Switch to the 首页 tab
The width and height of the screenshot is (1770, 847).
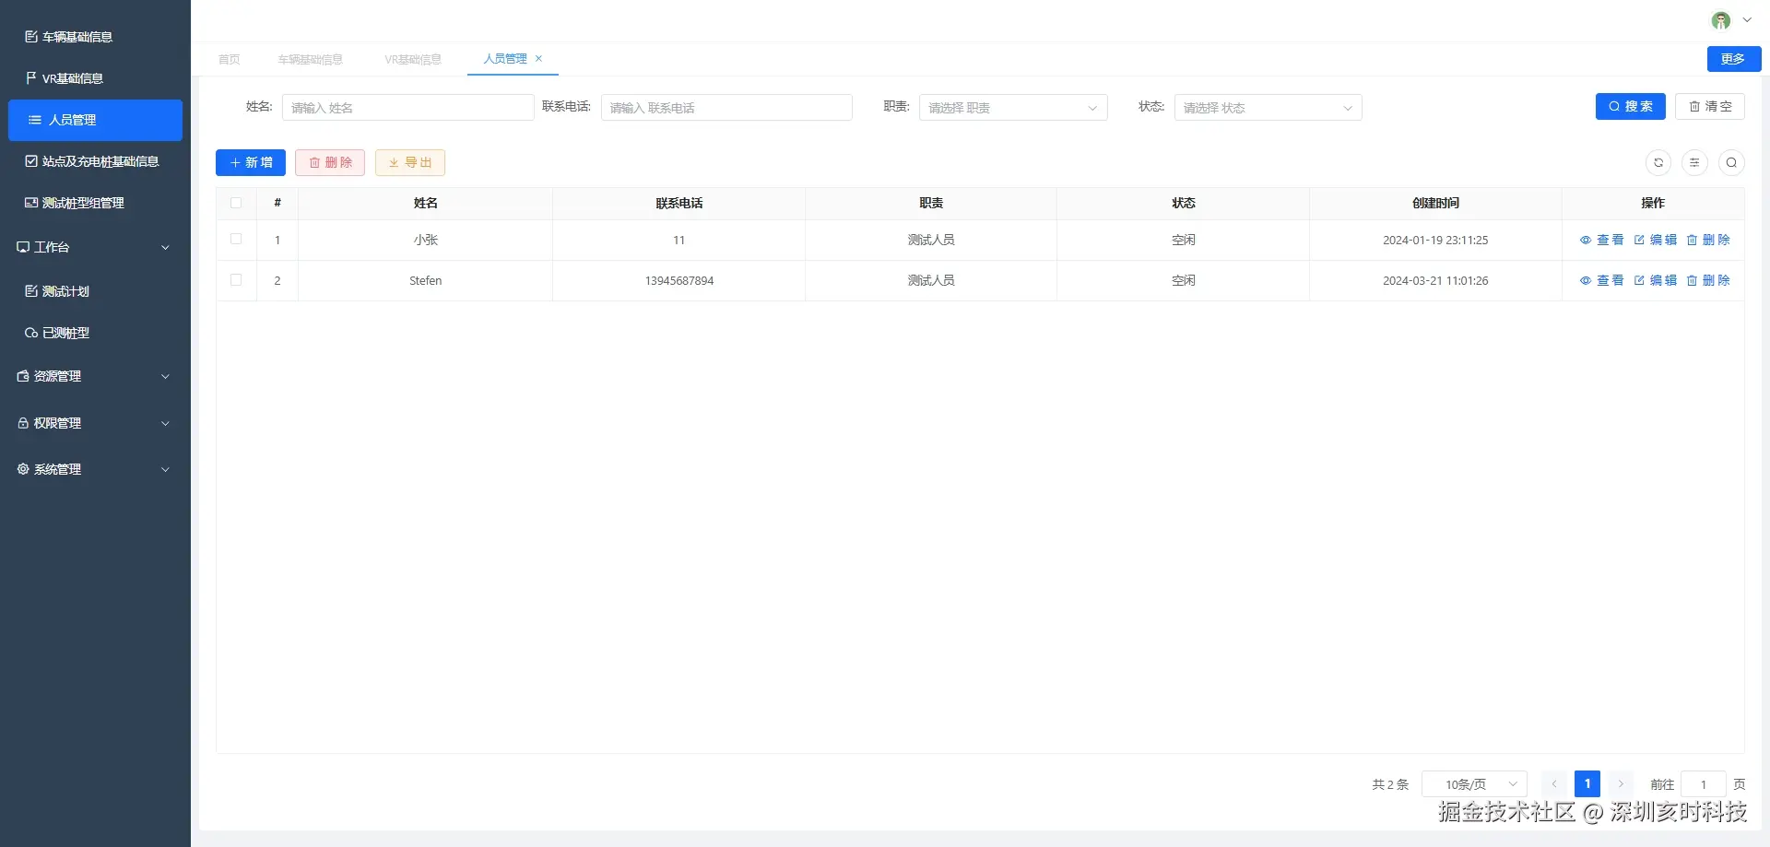click(230, 59)
